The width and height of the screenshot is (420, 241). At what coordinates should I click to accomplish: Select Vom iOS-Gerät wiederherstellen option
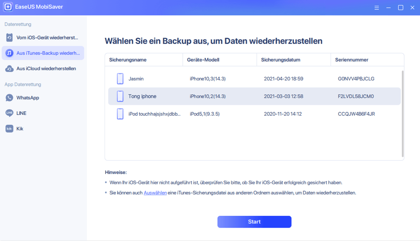coord(43,38)
